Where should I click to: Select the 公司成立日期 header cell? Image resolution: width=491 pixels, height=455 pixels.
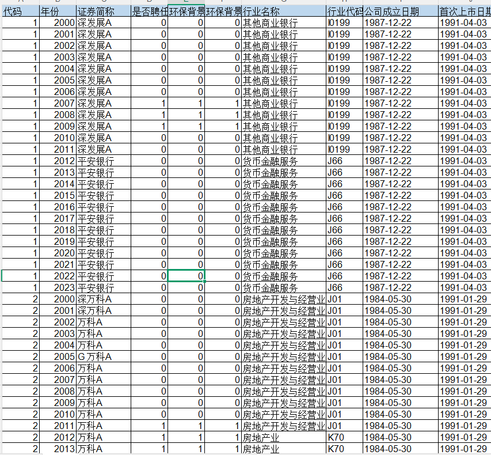tap(400, 12)
